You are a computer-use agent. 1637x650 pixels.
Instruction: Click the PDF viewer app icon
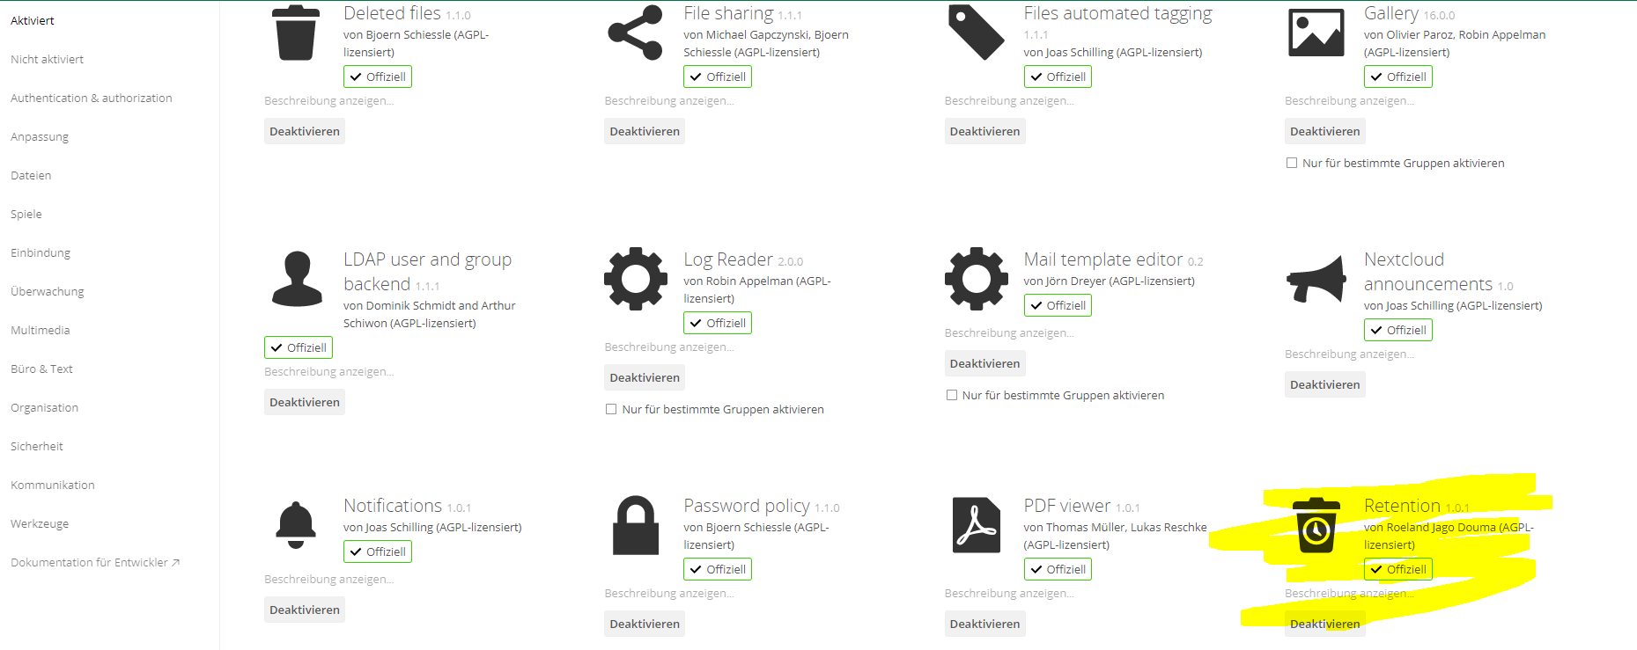tap(976, 525)
